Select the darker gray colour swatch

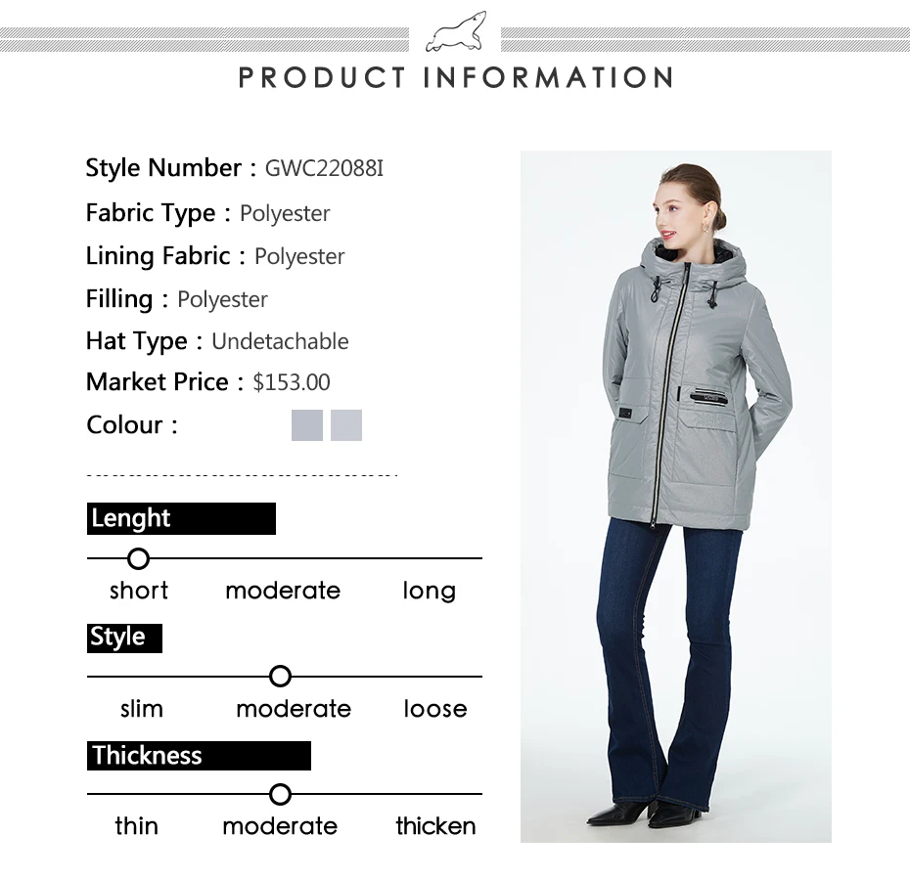pyautogui.click(x=307, y=425)
